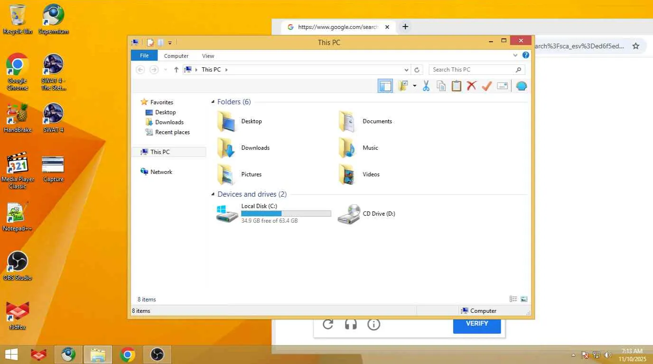The width and height of the screenshot is (653, 364).
Task: Click the Copy icon in toolbar
Action: pyautogui.click(x=441, y=86)
